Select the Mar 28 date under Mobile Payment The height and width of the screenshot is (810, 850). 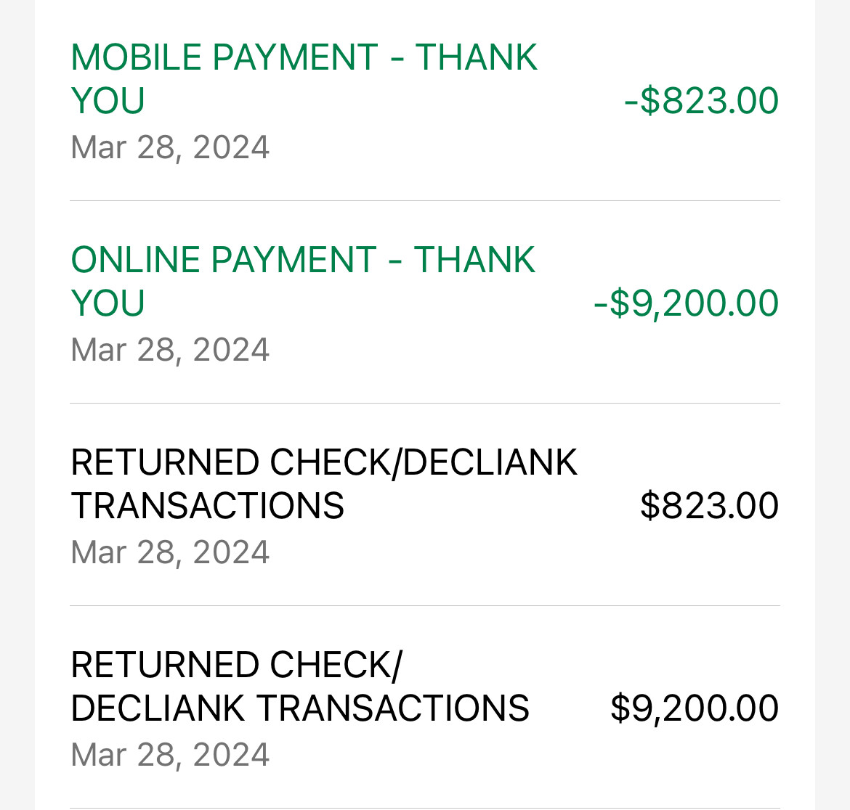170,147
